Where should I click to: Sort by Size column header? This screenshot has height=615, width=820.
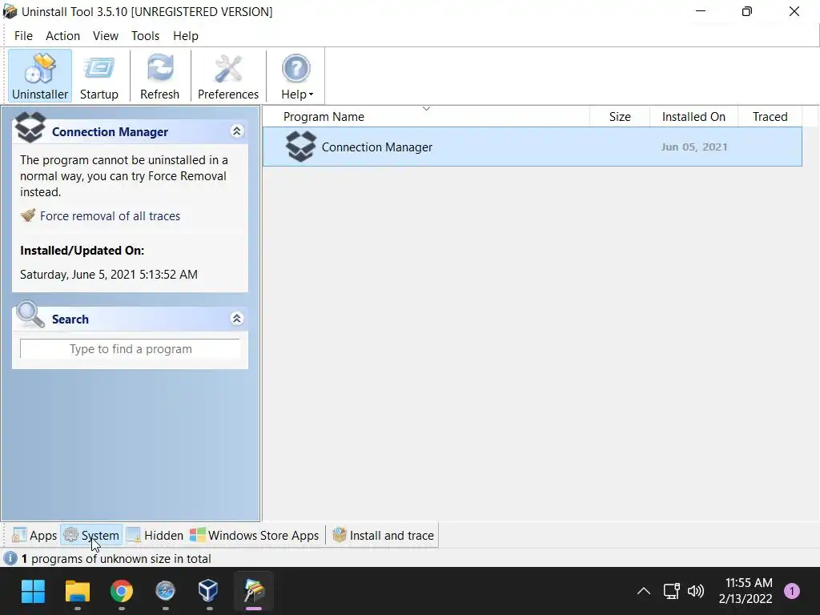(620, 117)
